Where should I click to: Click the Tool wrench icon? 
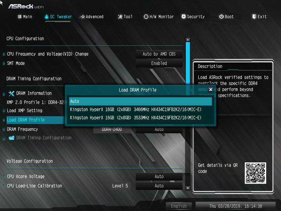tap(120, 17)
